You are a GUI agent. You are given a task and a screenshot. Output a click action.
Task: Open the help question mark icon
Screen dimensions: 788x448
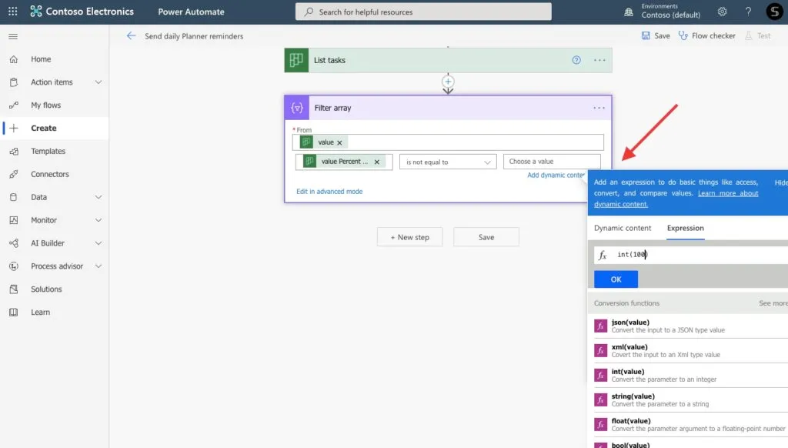point(748,11)
